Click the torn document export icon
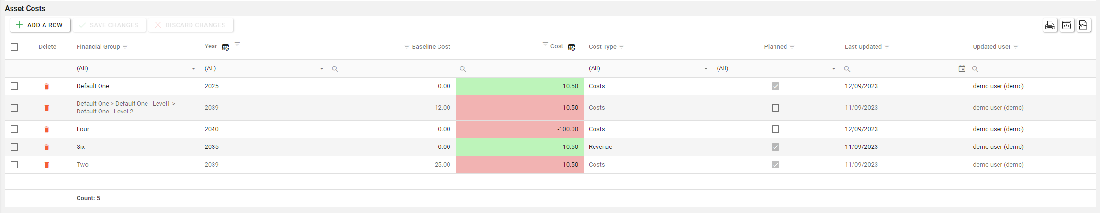 pyautogui.click(x=1083, y=25)
